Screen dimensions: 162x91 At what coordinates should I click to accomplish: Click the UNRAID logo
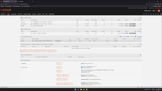[6, 10]
